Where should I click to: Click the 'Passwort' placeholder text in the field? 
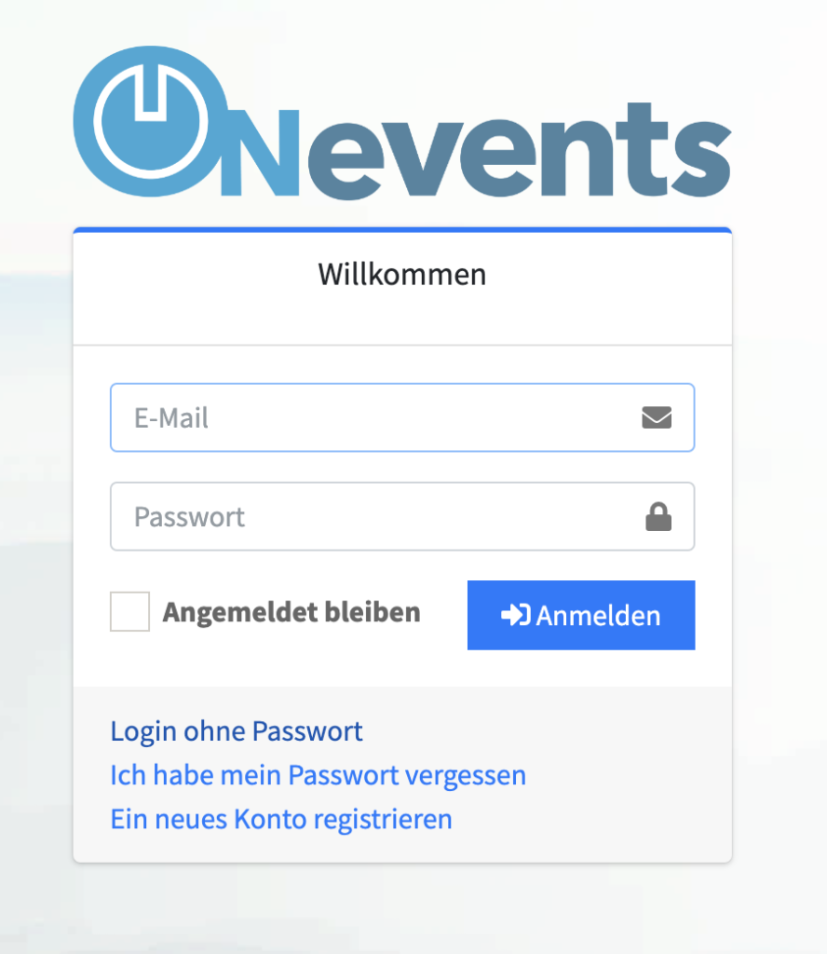click(189, 517)
